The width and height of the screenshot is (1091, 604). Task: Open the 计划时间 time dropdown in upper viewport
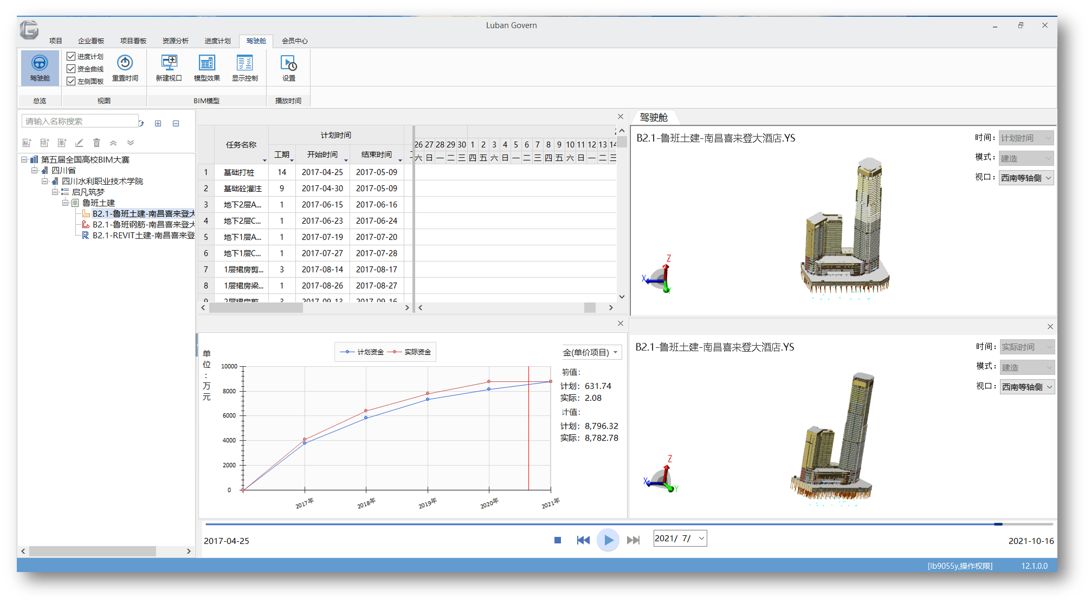click(x=1027, y=138)
